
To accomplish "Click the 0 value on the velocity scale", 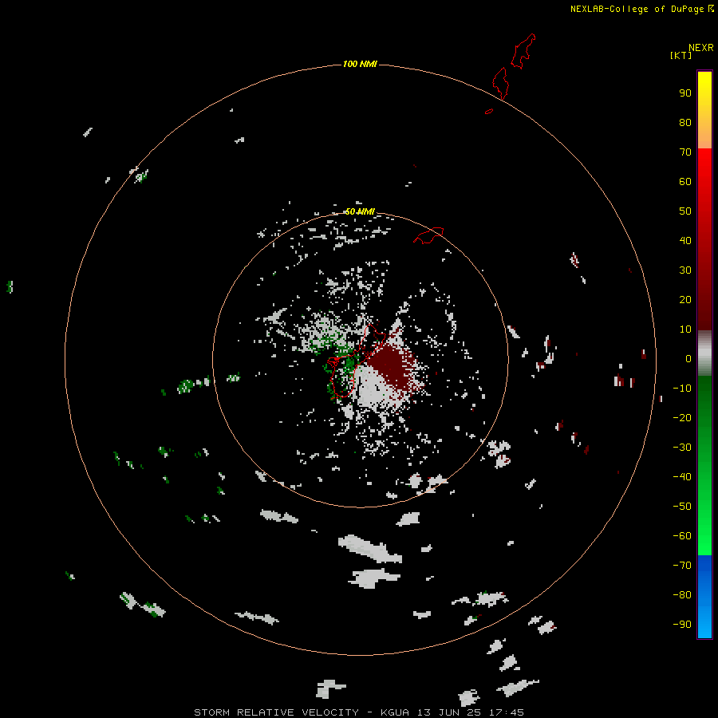I will 688,358.
